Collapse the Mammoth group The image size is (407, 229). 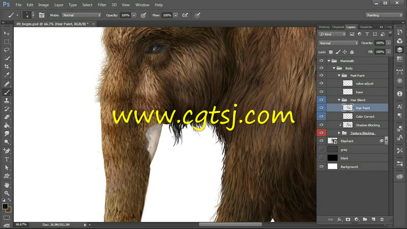(x=329, y=61)
